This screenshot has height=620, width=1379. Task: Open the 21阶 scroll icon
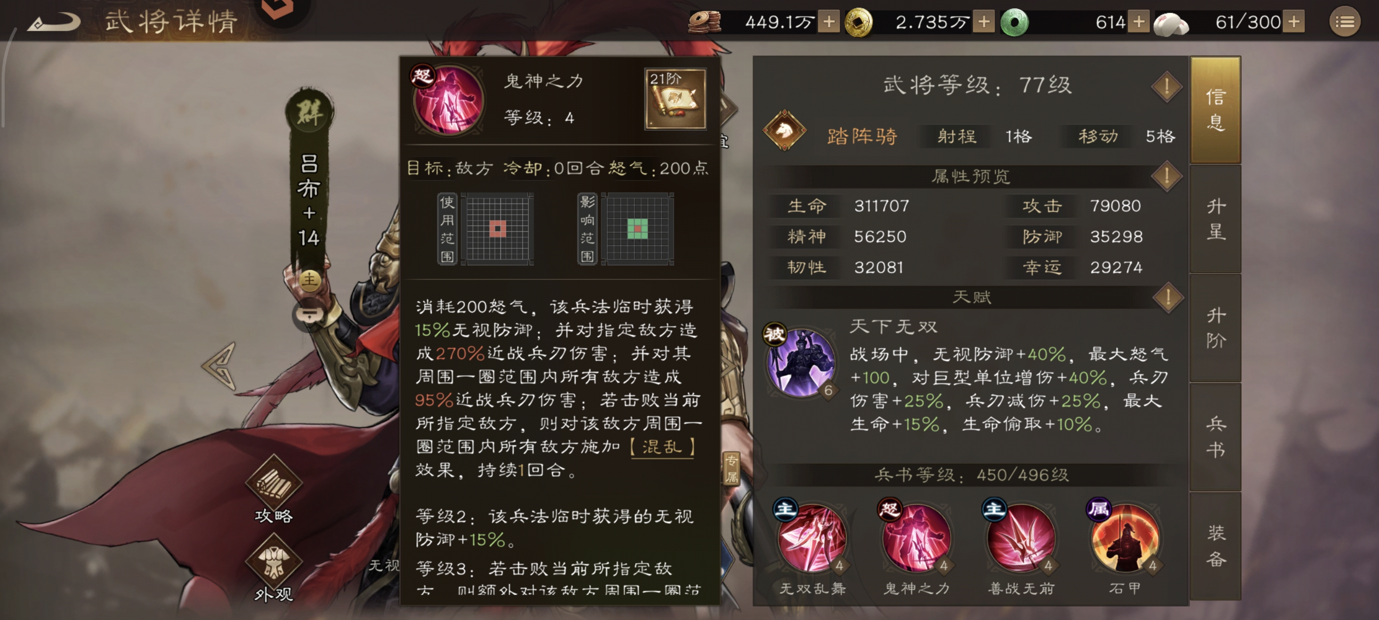point(675,99)
